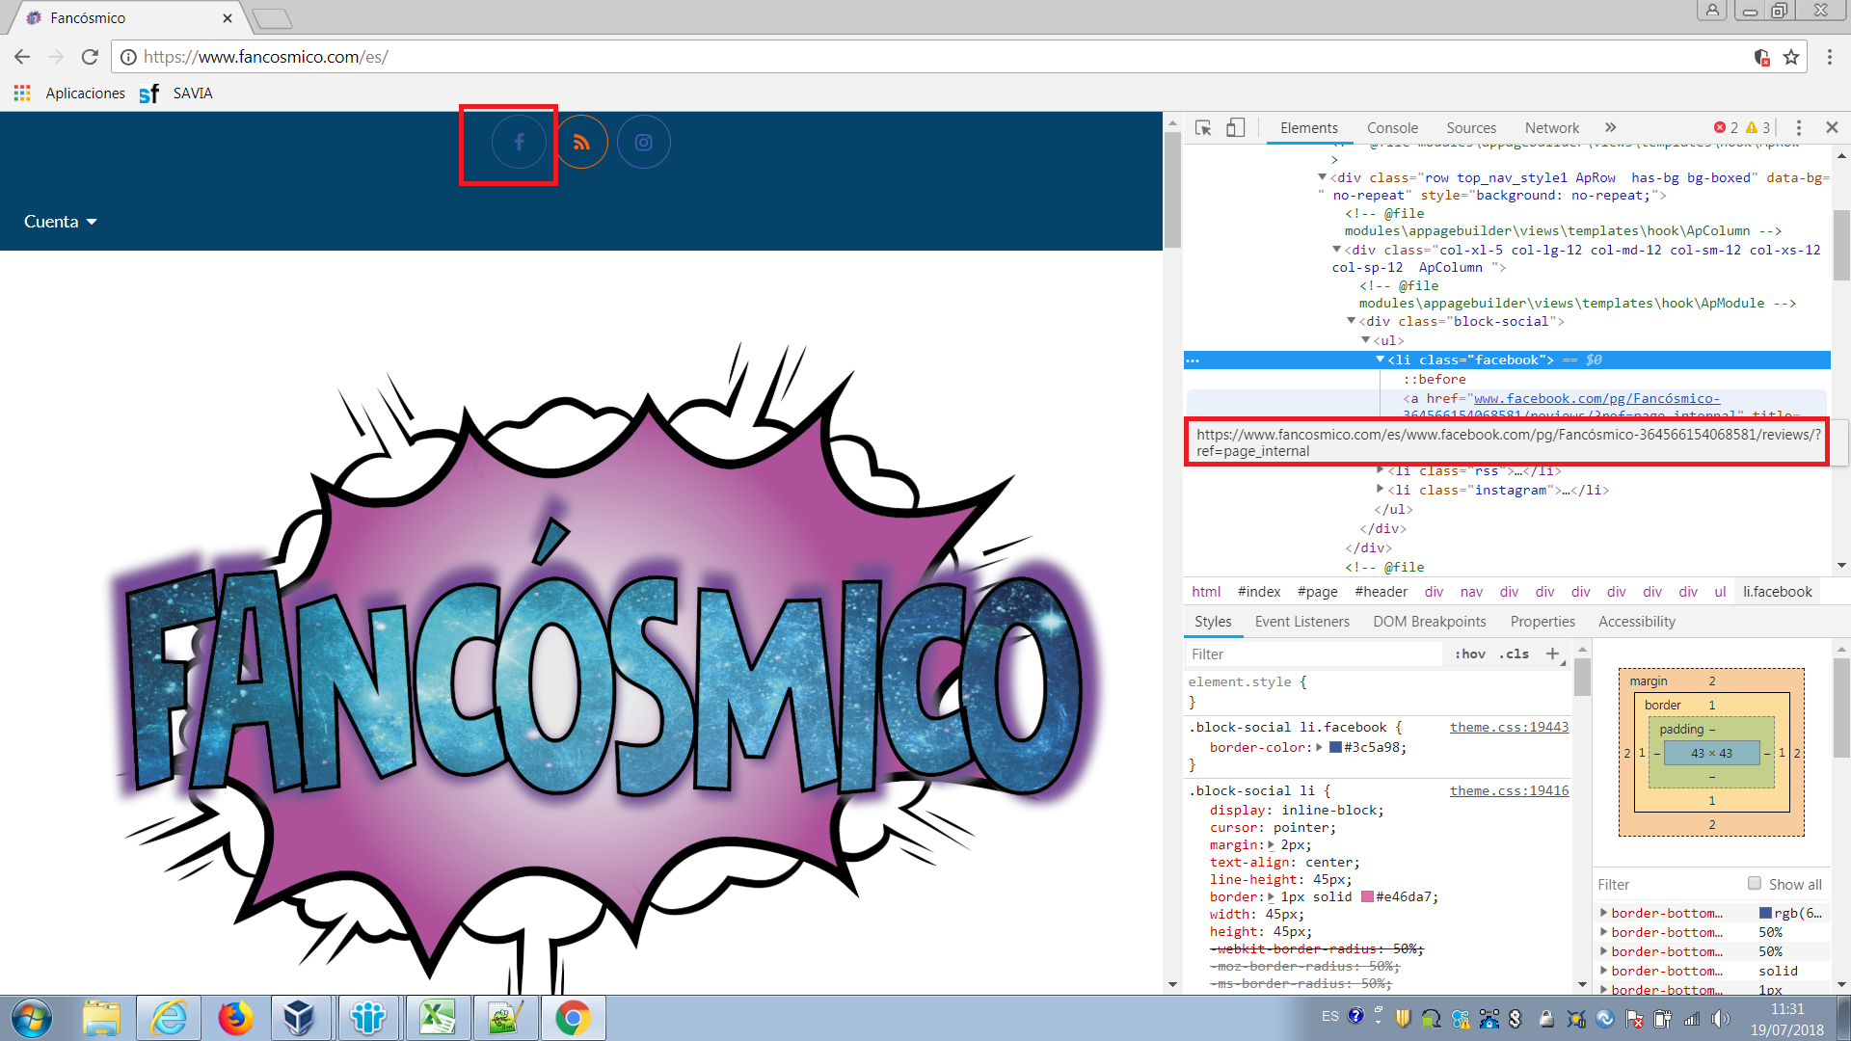The image size is (1851, 1041).
Task: Toggle the :hov element state button
Action: point(1470,654)
